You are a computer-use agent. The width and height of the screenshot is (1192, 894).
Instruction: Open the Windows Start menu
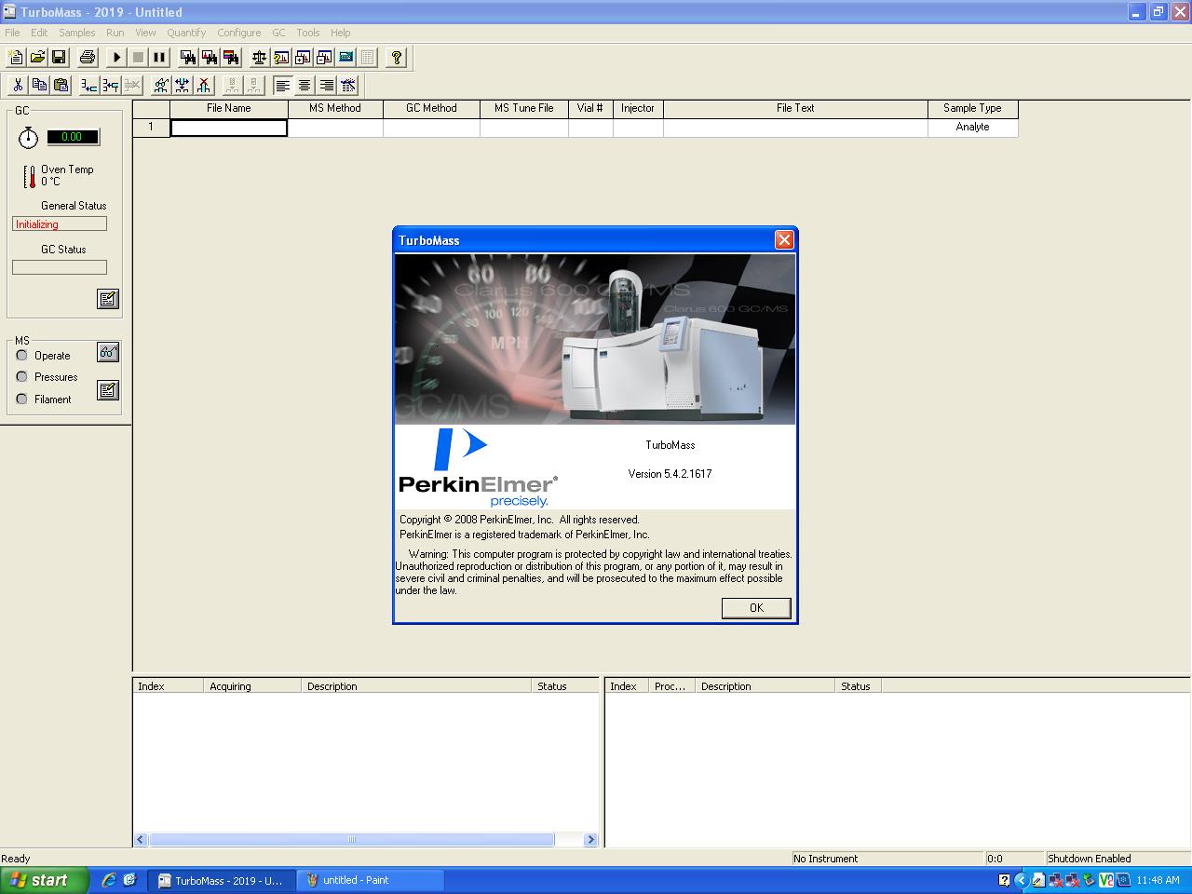42,879
